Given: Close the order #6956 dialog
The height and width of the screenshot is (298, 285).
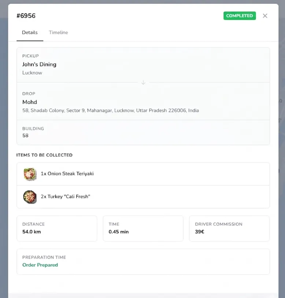Looking at the screenshot, I should coord(265,16).
